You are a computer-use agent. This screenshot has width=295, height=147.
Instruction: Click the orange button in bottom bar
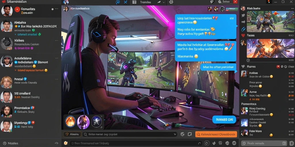click(216, 134)
